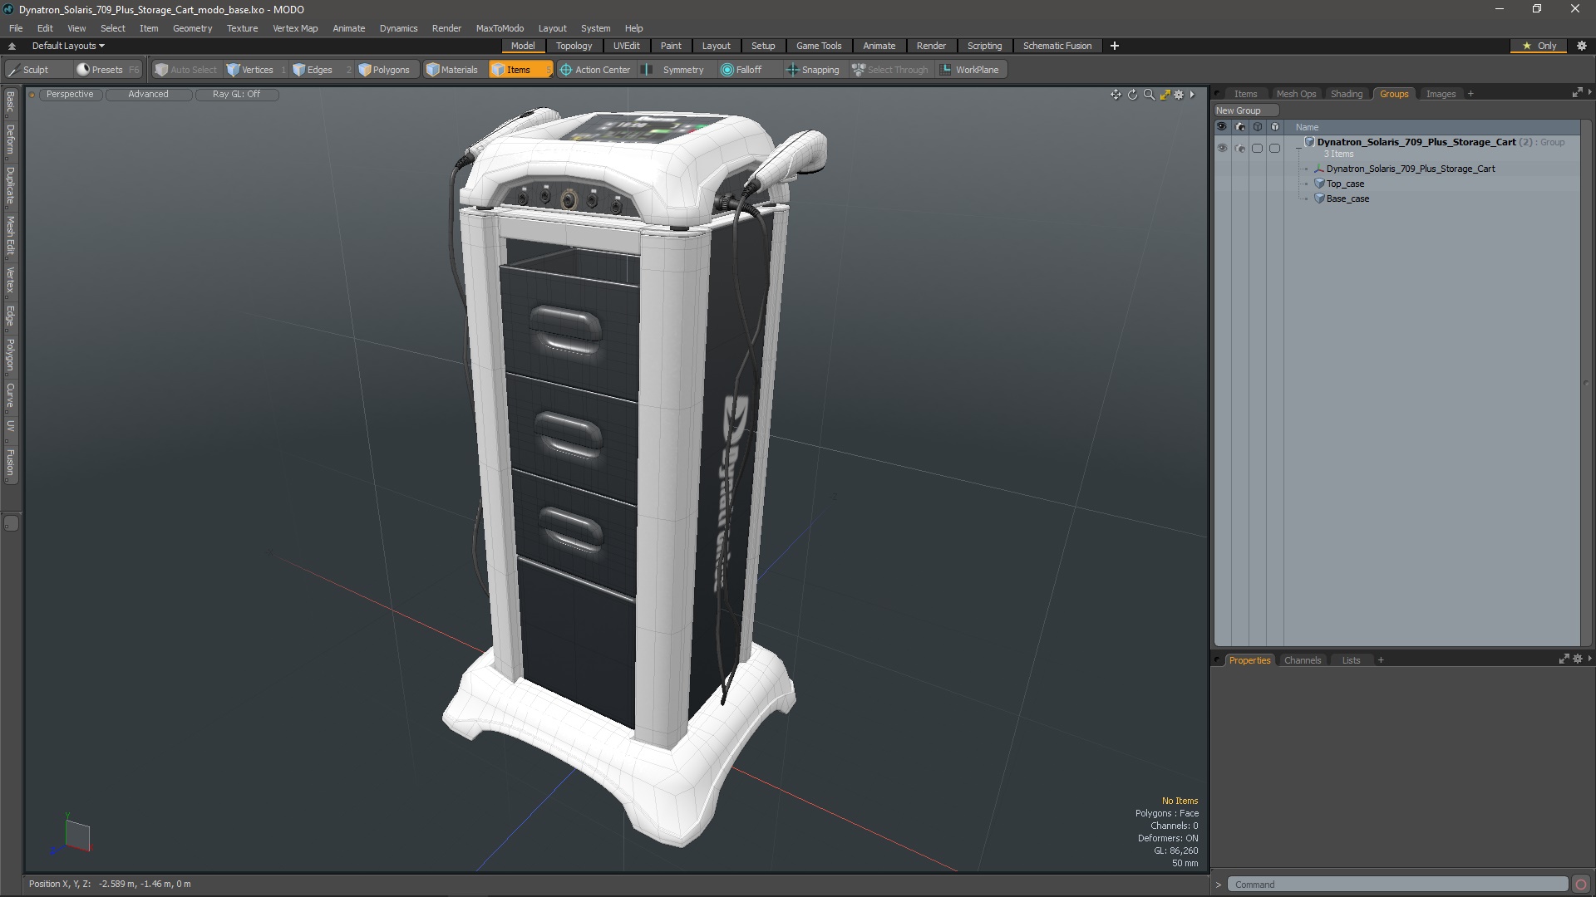Screen dimensions: 1596x897
Task: Open the Game Tools layout tab
Action: click(x=819, y=46)
